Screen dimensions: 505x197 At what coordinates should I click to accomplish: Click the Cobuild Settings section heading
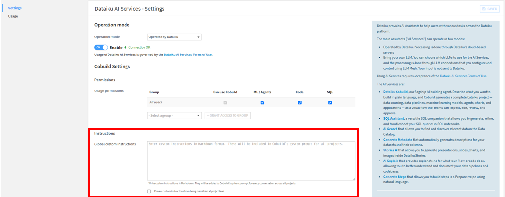[112, 67]
